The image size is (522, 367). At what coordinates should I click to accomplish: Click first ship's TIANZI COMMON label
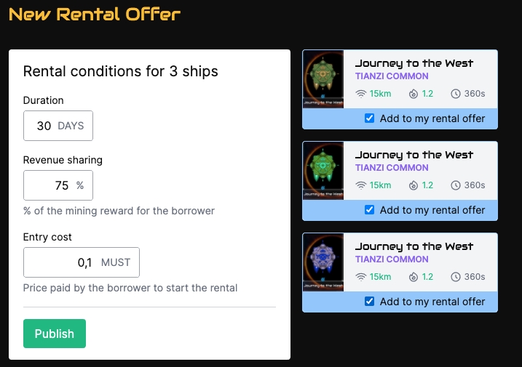392,76
